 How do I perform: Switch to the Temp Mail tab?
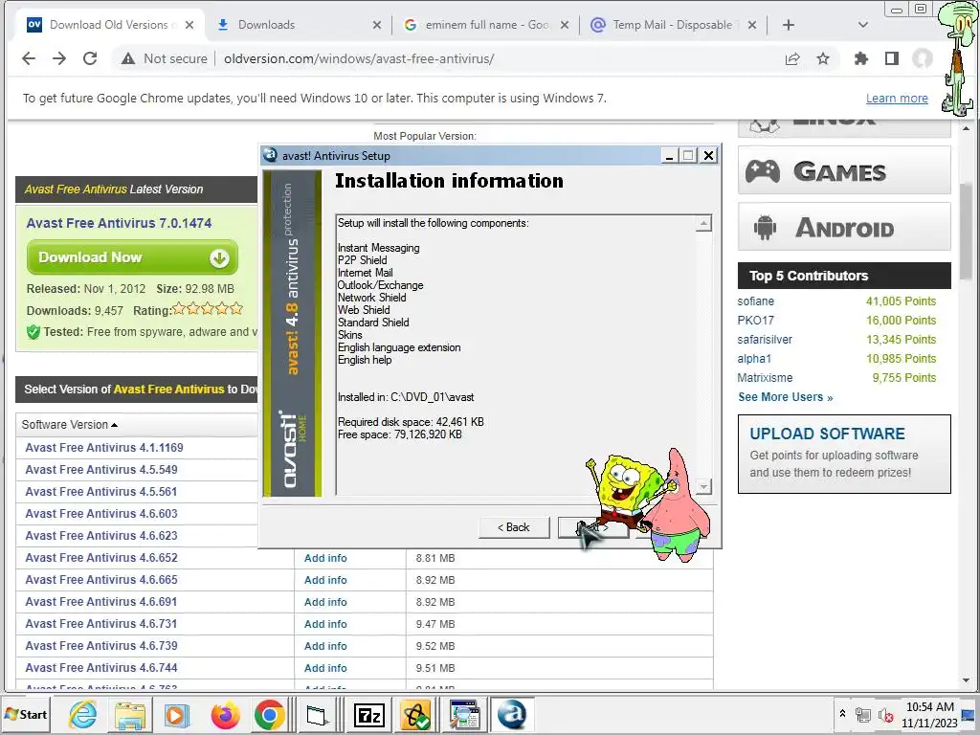[674, 25]
